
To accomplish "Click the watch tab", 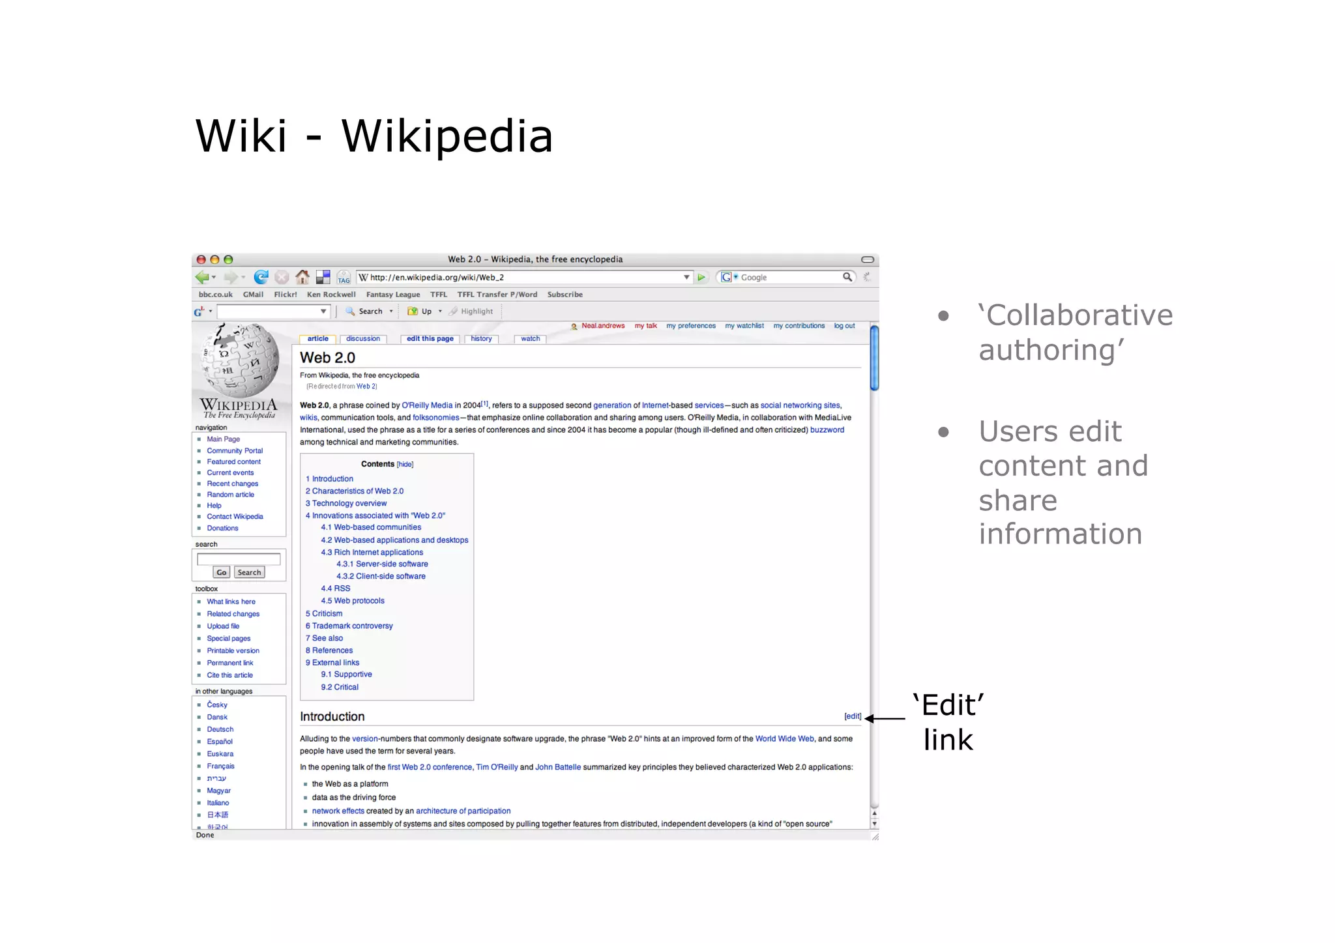I will (530, 339).
